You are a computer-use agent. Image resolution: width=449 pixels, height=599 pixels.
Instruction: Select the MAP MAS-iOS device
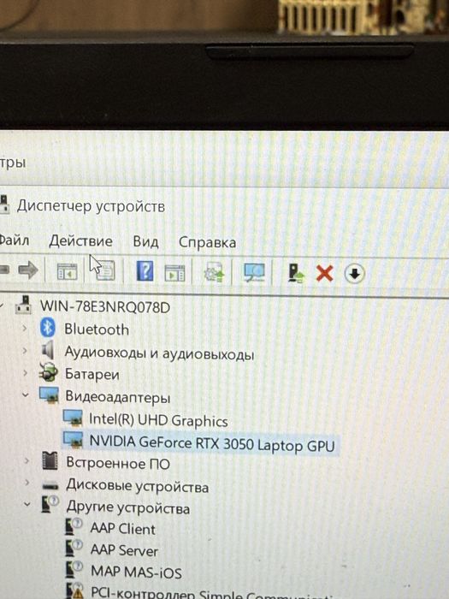click(x=136, y=572)
